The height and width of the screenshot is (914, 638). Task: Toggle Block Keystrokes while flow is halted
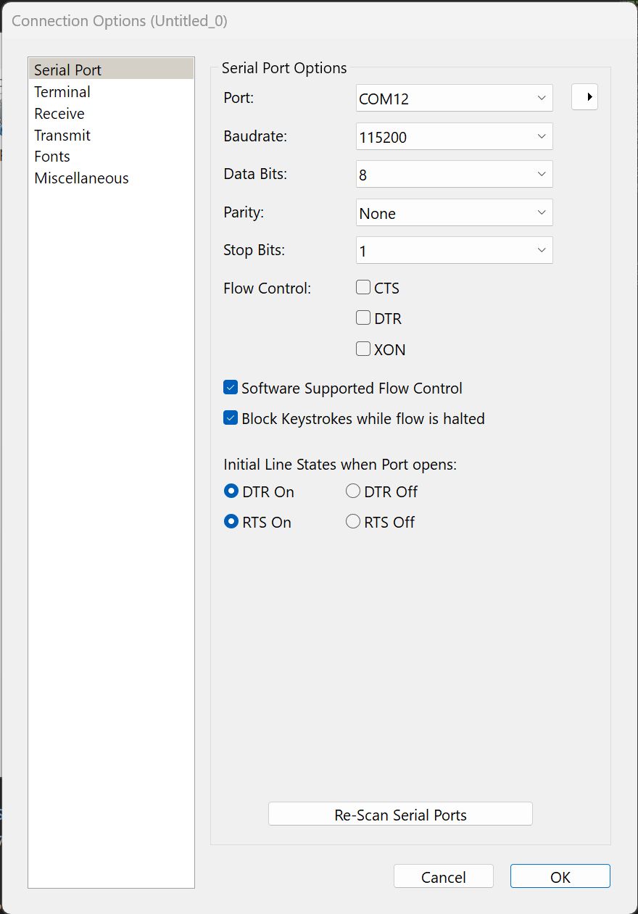231,418
